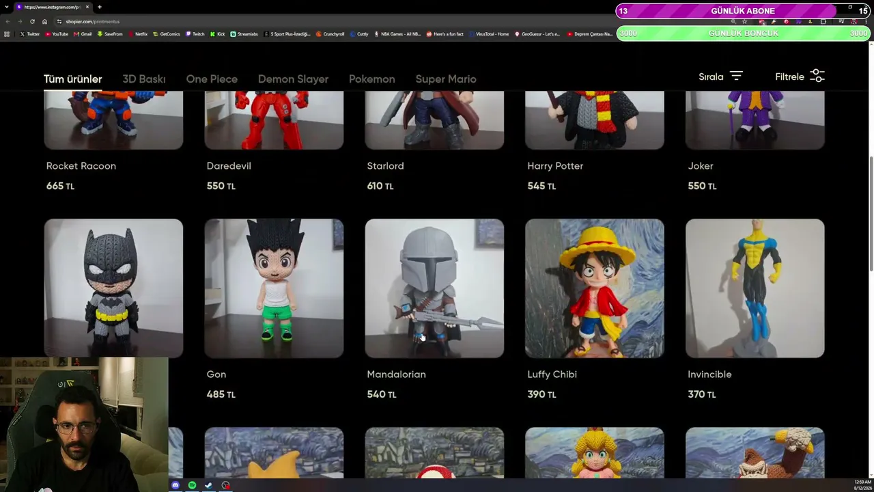
Task: Open the Harry Potter figure image
Action: click(595, 120)
